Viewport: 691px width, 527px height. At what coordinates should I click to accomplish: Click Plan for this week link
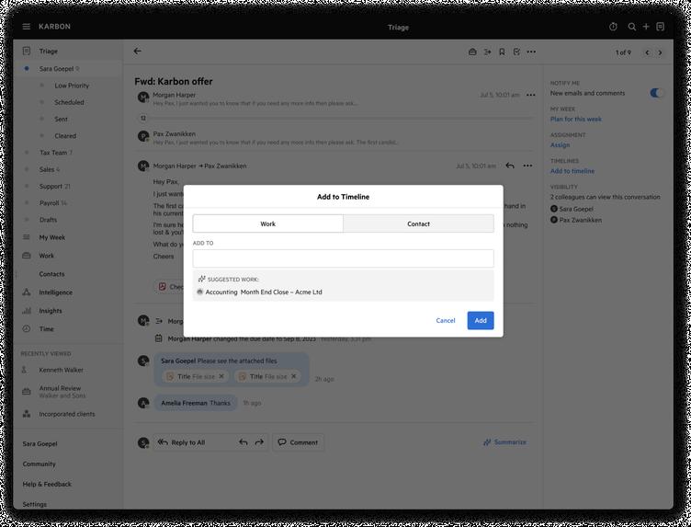(575, 119)
